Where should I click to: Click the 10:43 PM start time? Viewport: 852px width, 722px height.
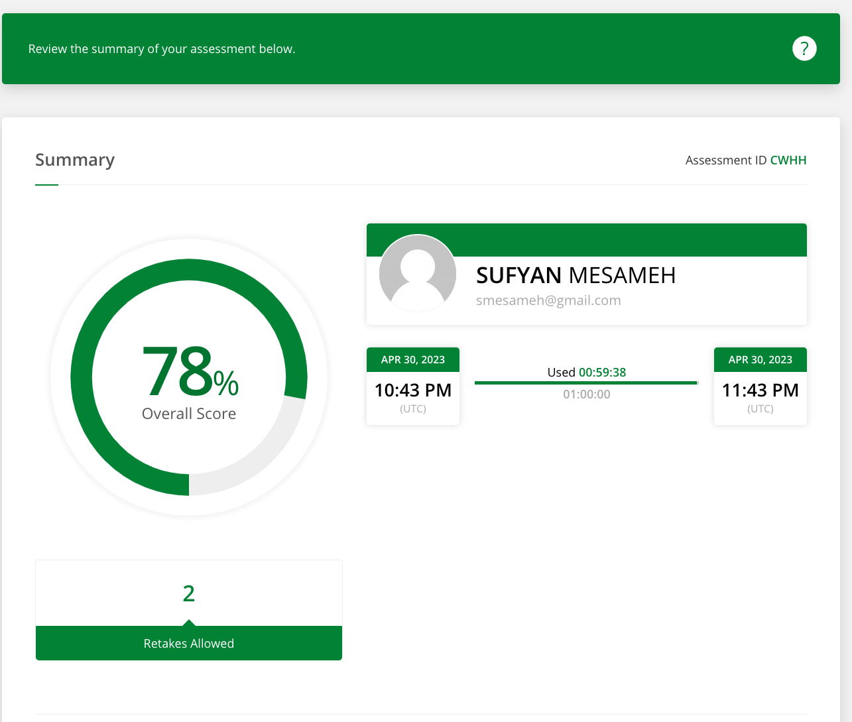point(412,391)
